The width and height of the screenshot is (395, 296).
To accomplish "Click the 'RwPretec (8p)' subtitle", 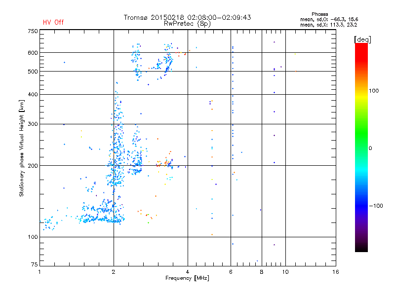I will click(187, 24).
